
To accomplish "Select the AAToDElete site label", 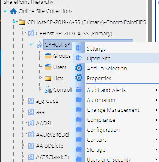I will 49,146.
